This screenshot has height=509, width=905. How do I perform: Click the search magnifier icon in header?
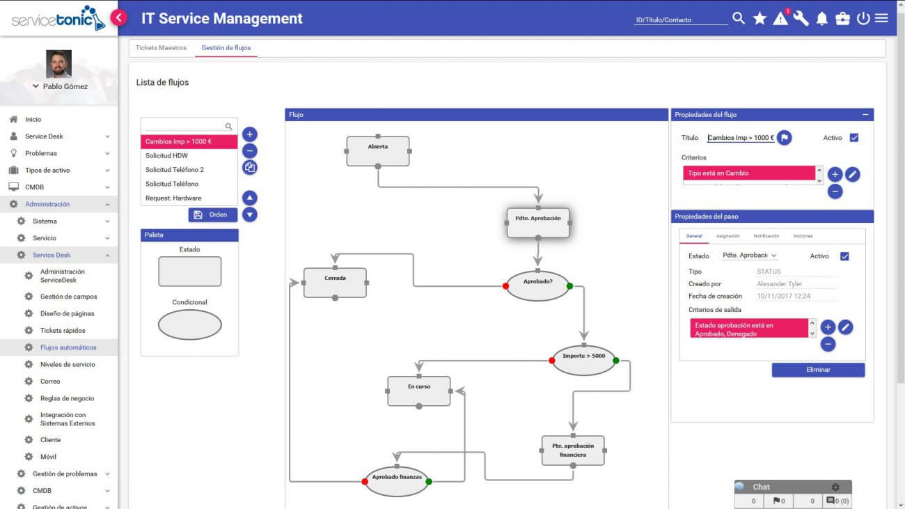pyautogui.click(x=739, y=19)
